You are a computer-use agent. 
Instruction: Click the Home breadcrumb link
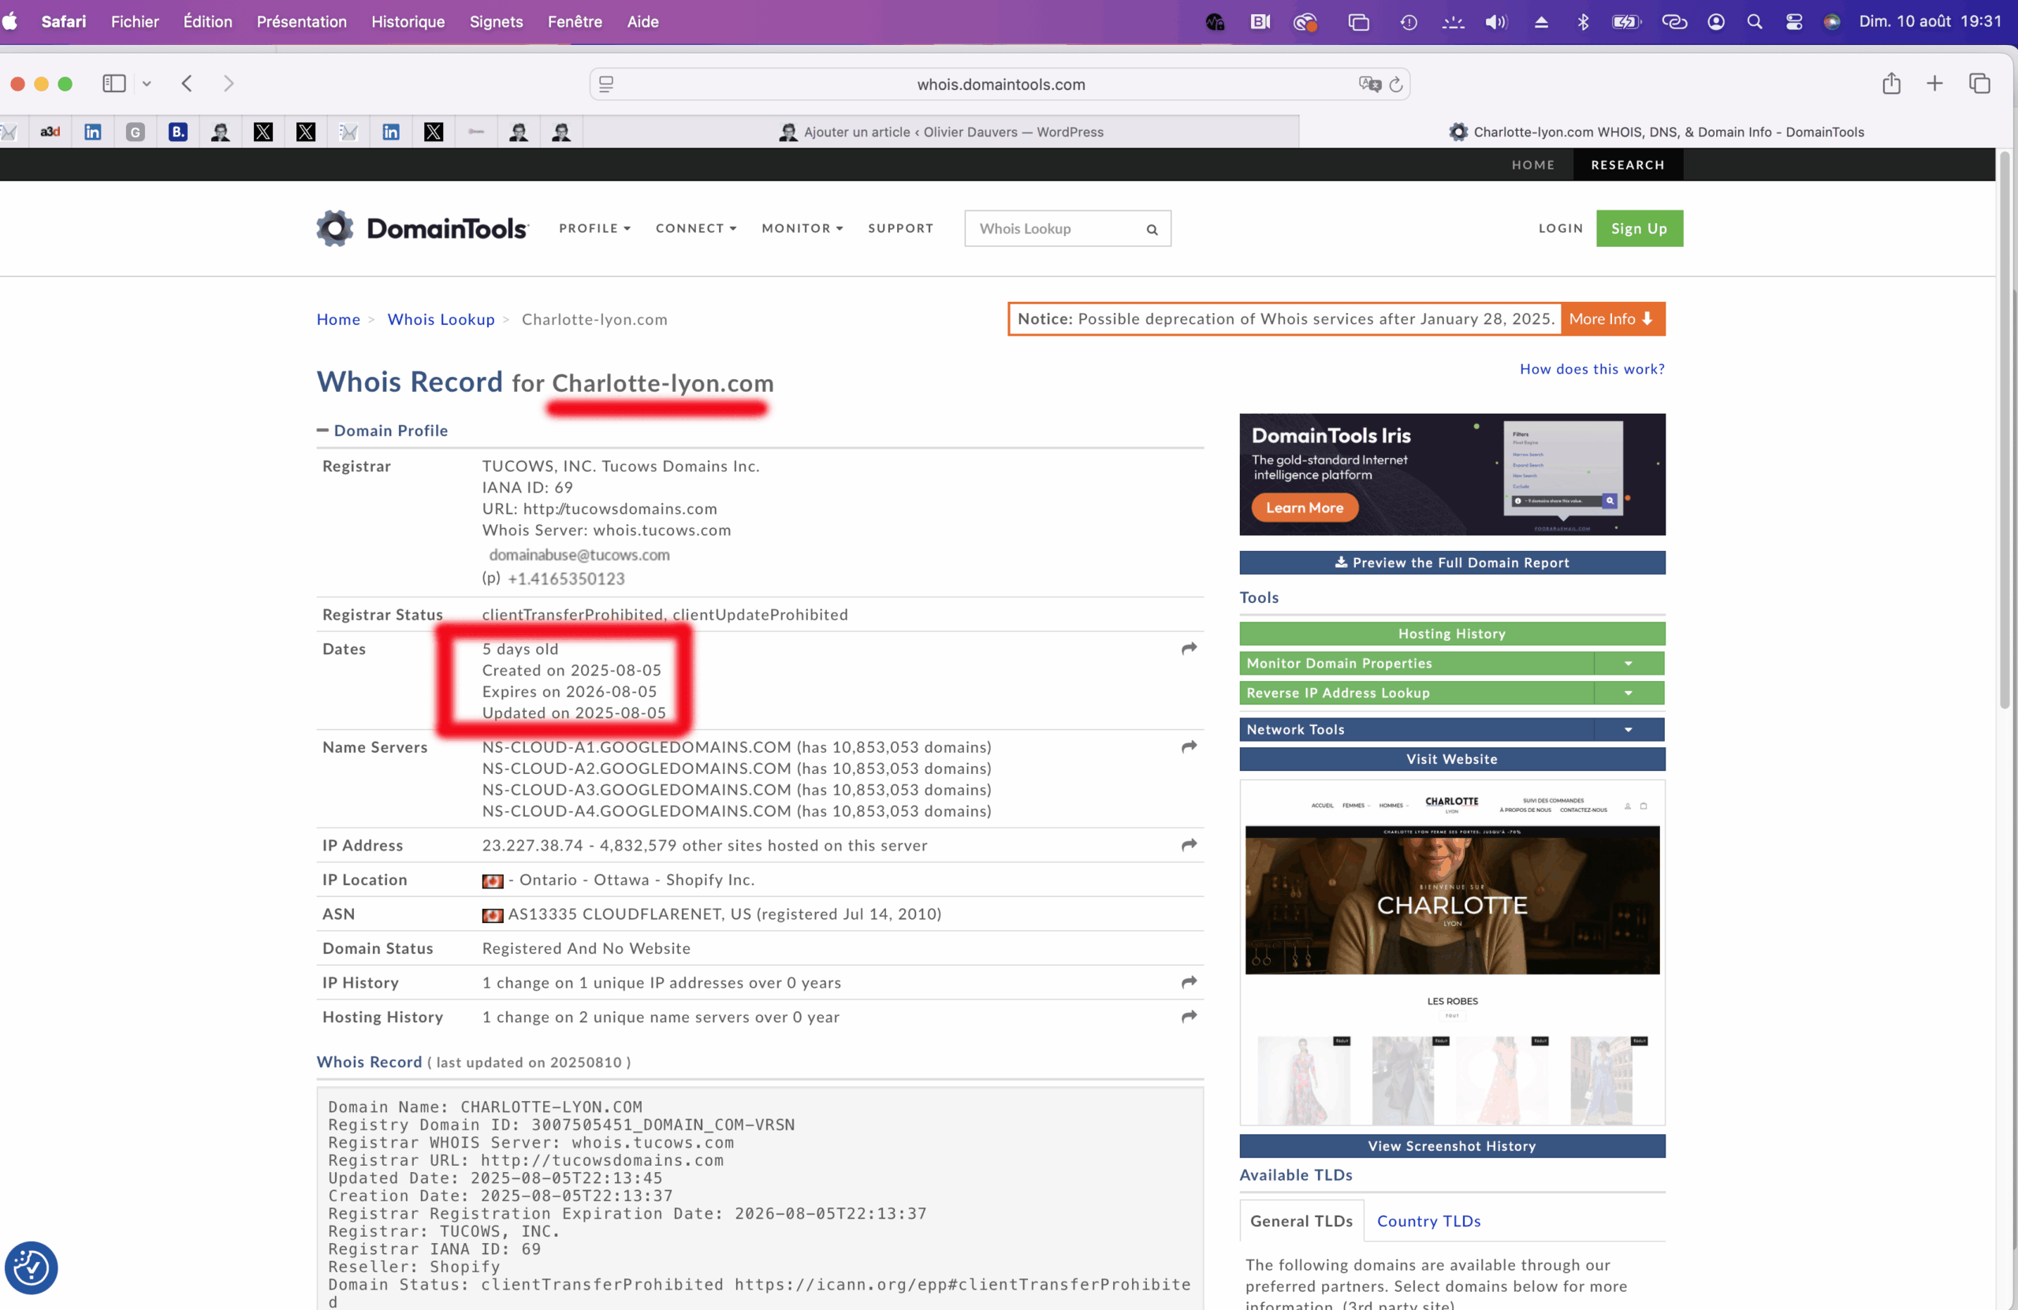pos(338,318)
